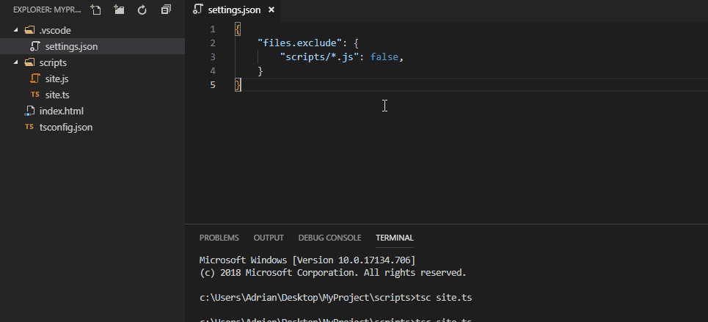Image resolution: width=708 pixels, height=322 pixels.
Task: Click line number 5 in the gutter
Action: click(x=213, y=85)
